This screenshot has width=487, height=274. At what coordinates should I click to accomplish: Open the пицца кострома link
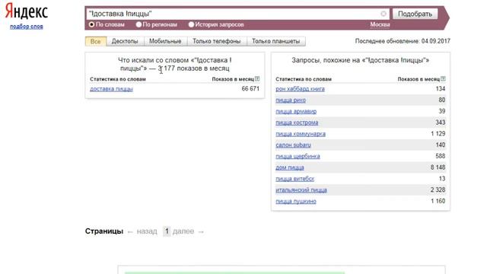click(297, 123)
